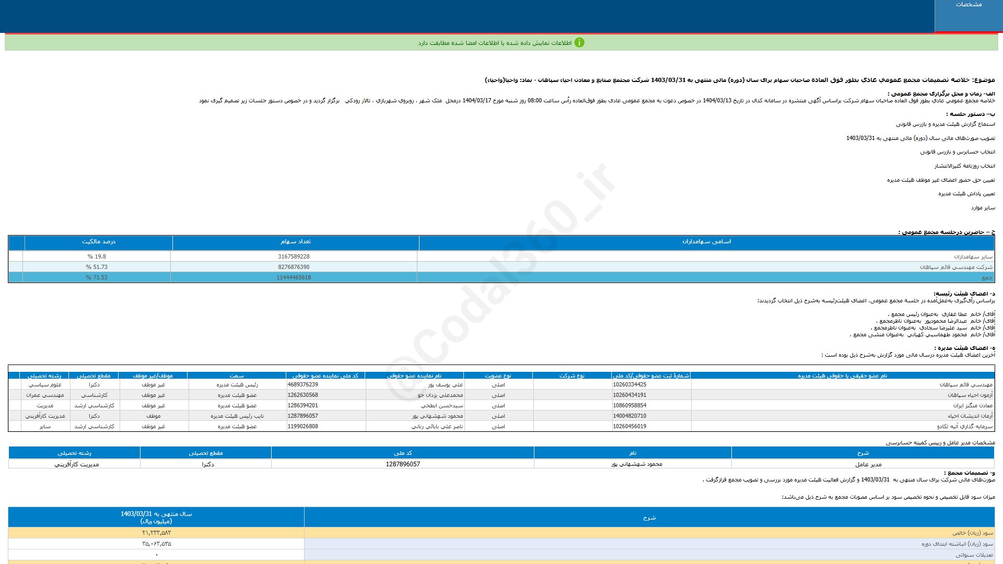Click the net profit value ۲۱,۲۳۳,۵۸۳
Viewport: 1003px width, 564px height.
click(x=156, y=533)
